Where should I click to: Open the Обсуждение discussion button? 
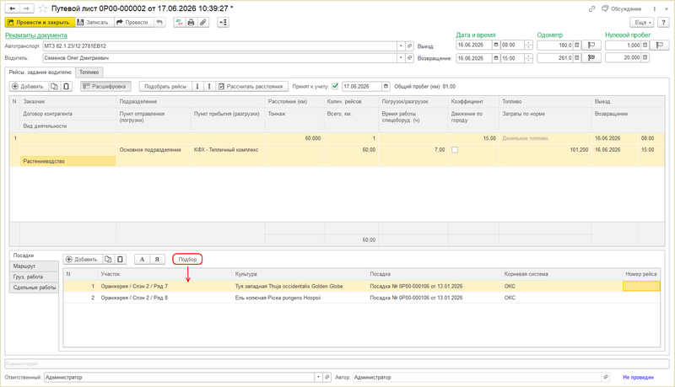[x=622, y=8]
